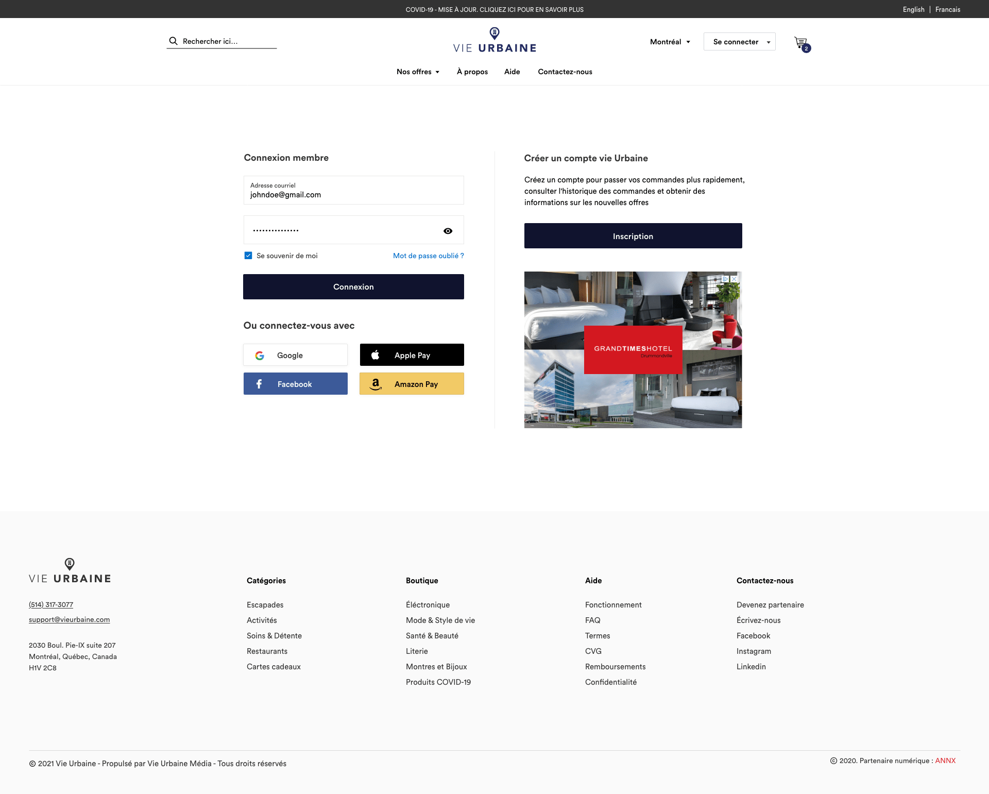Open Produits COVID-19 link
The height and width of the screenshot is (794, 989).
tap(438, 682)
